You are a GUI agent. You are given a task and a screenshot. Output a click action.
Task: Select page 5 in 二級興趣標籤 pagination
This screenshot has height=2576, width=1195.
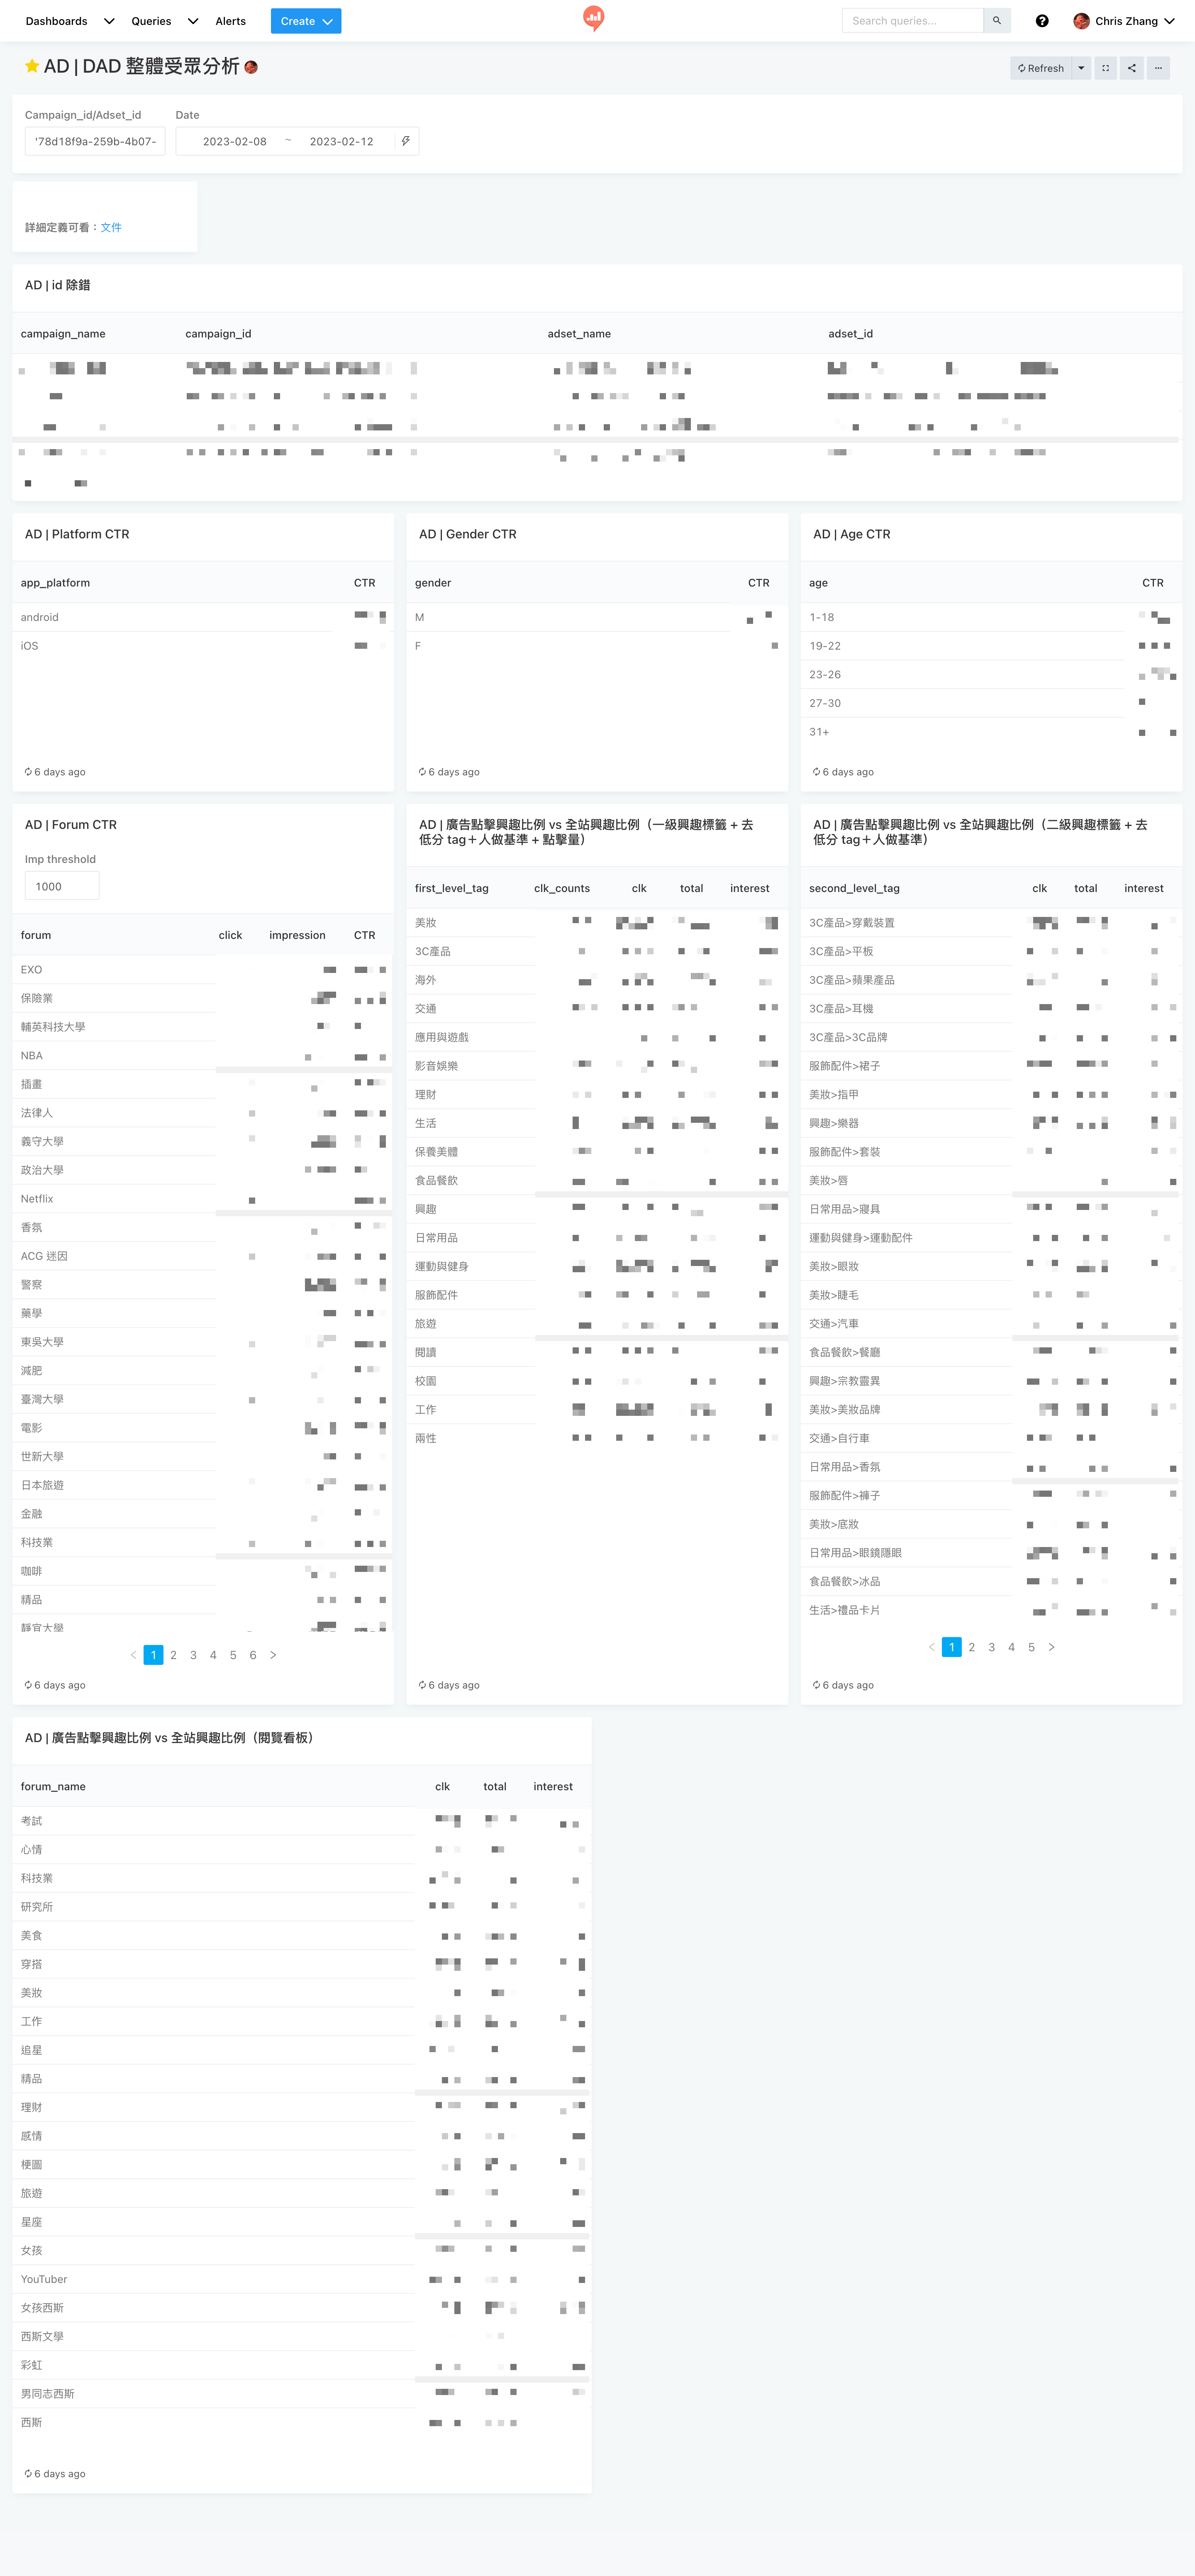[1031, 1647]
